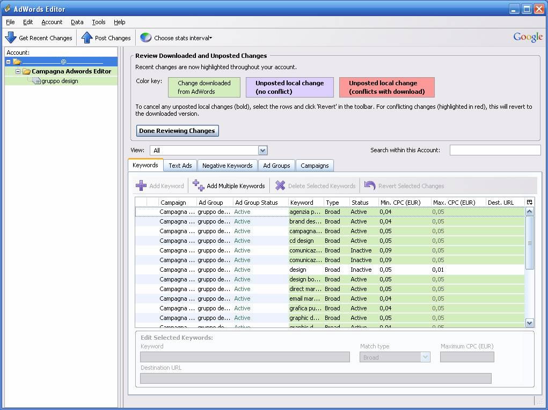Sort by the Campaign column header
The width and height of the screenshot is (548, 410).
178,203
